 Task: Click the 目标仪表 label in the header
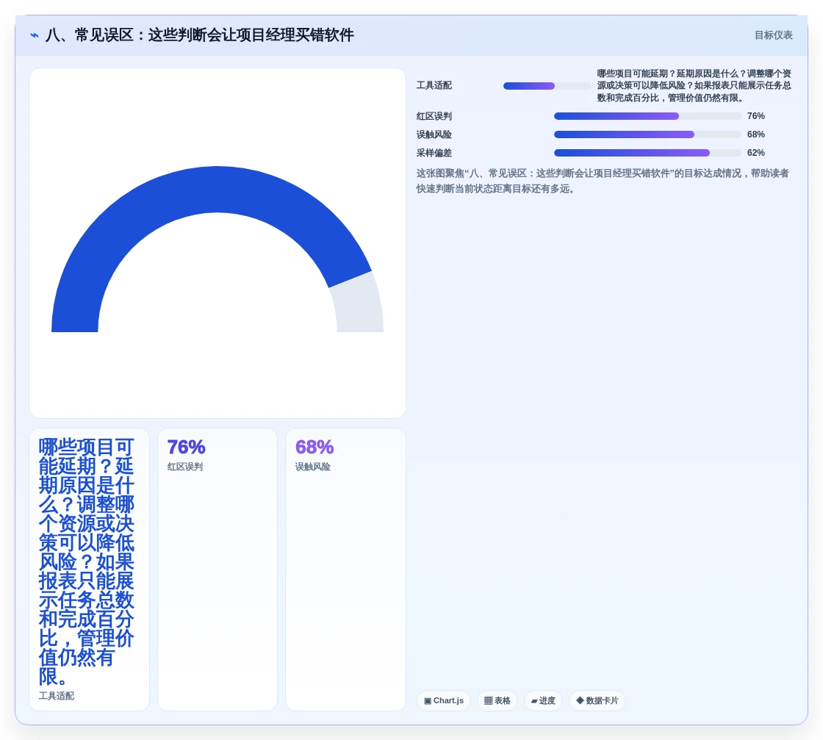[x=773, y=35]
